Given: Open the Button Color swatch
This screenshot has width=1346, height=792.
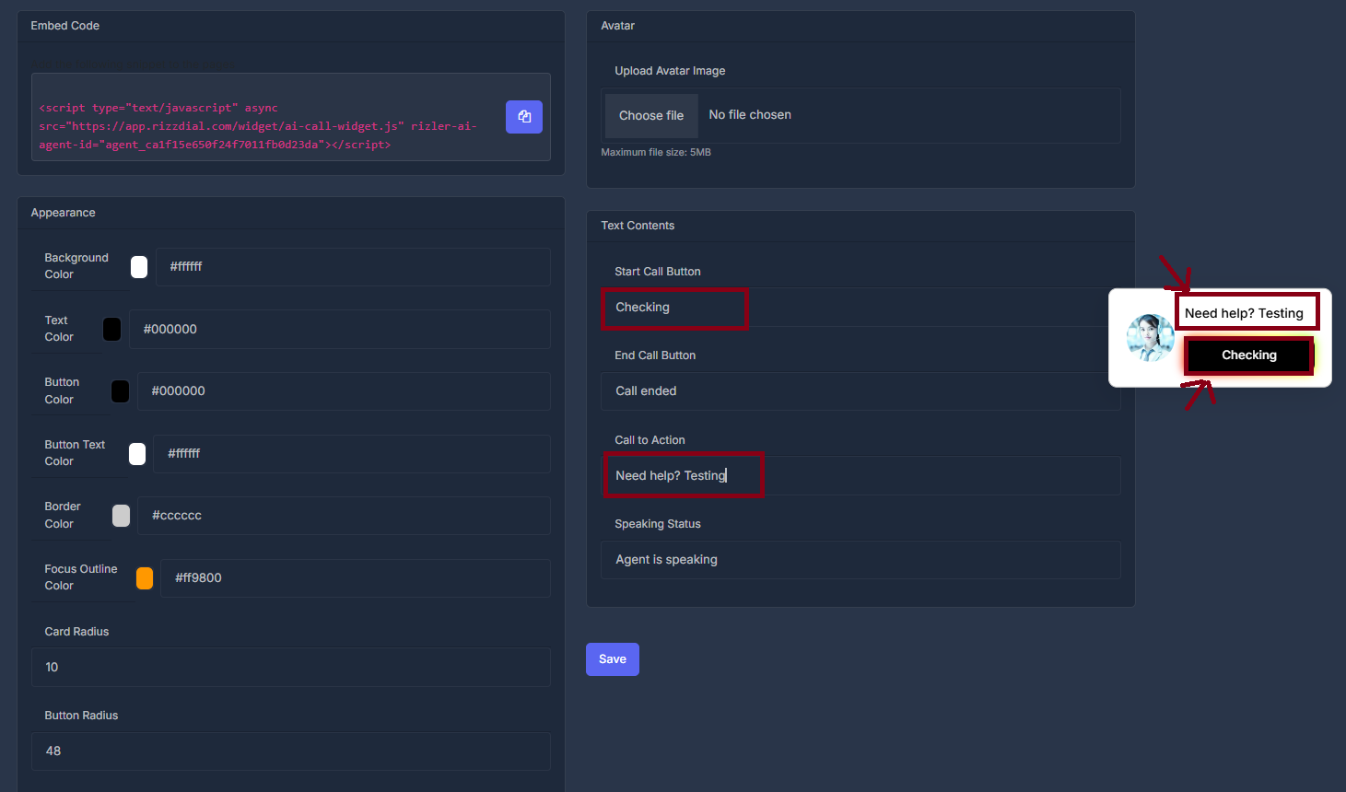Looking at the screenshot, I should point(120,391).
